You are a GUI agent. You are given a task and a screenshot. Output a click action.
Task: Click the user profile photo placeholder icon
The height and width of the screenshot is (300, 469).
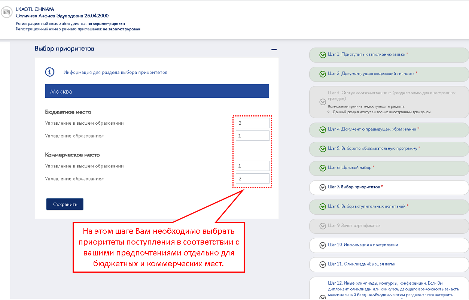pos(6,12)
